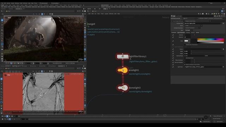Switch to the Shaping parameter tab
Image resolution: width=226 pixels, height=127 pixels.
188,32
